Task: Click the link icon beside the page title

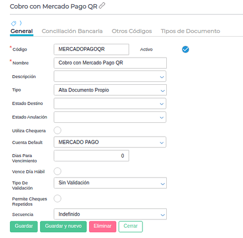Action: coord(102,6)
